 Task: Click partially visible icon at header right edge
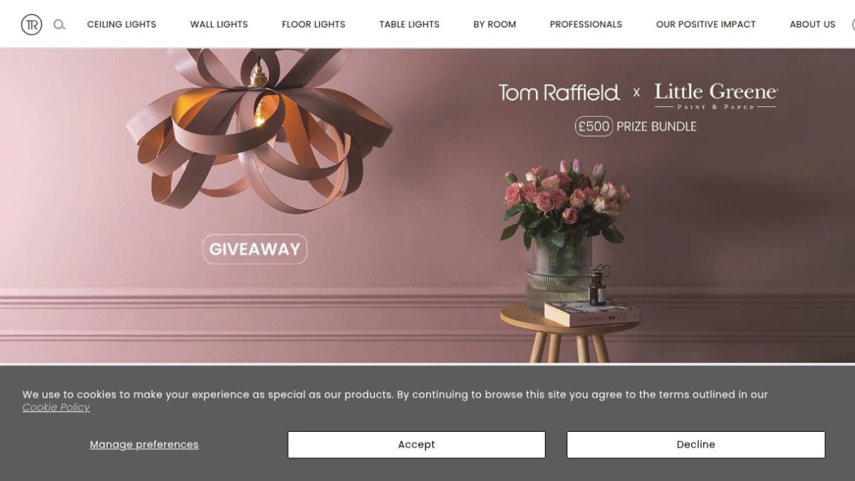point(853,24)
